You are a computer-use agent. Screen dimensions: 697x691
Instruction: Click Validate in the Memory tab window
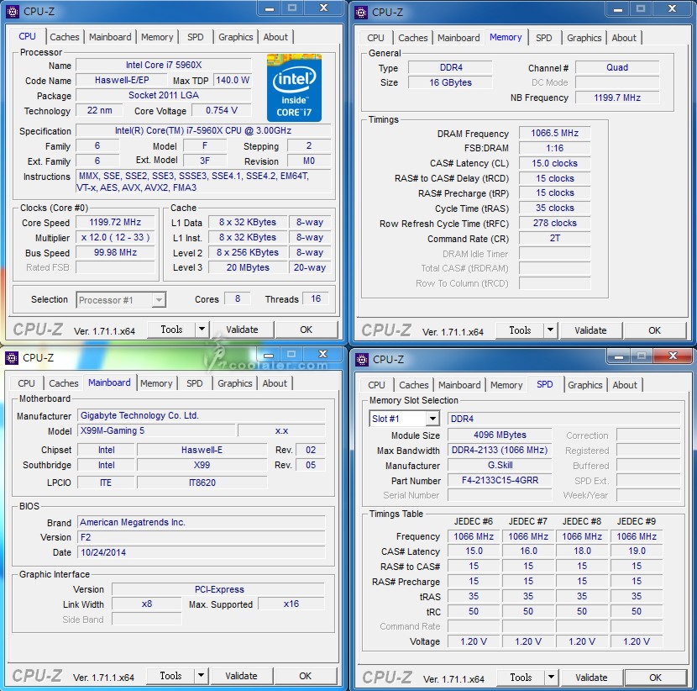coord(590,330)
